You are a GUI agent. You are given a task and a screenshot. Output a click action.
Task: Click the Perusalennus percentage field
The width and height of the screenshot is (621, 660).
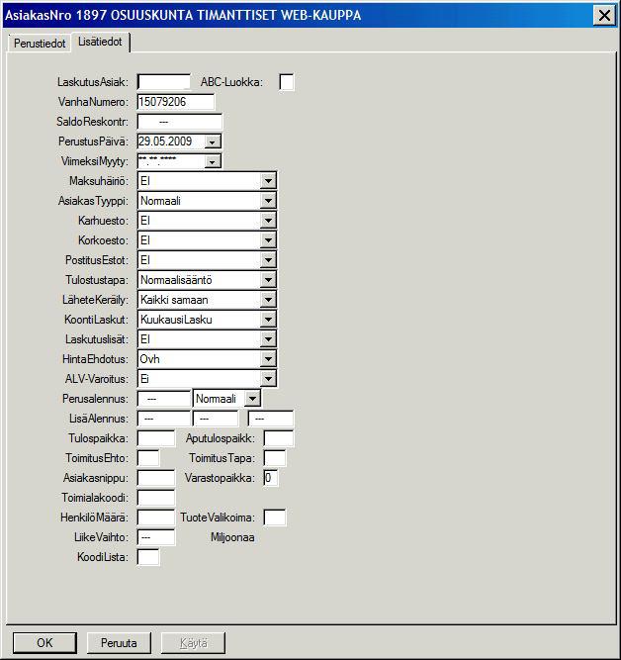[x=164, y=399]
